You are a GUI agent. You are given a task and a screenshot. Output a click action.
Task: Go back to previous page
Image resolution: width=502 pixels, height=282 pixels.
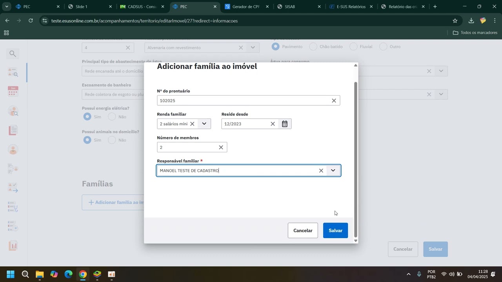[7, 21]
